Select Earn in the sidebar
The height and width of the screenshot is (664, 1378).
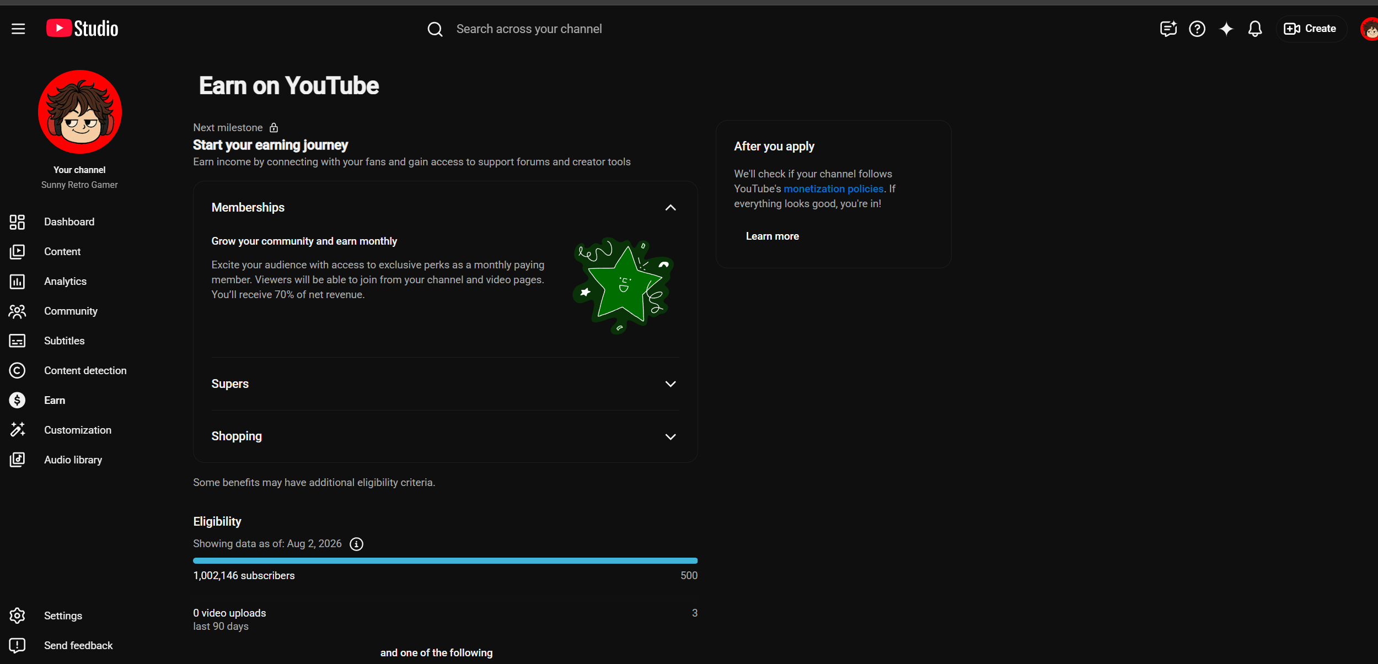[55, 401]
